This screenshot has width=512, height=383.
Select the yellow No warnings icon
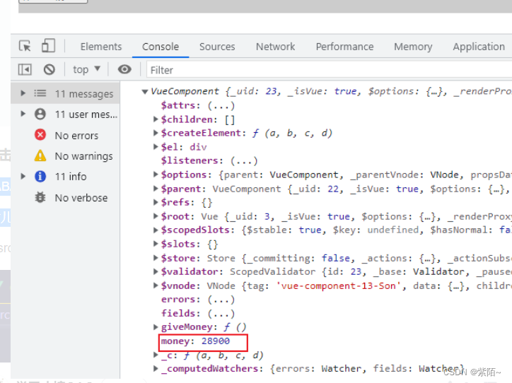tap(40, 155)
